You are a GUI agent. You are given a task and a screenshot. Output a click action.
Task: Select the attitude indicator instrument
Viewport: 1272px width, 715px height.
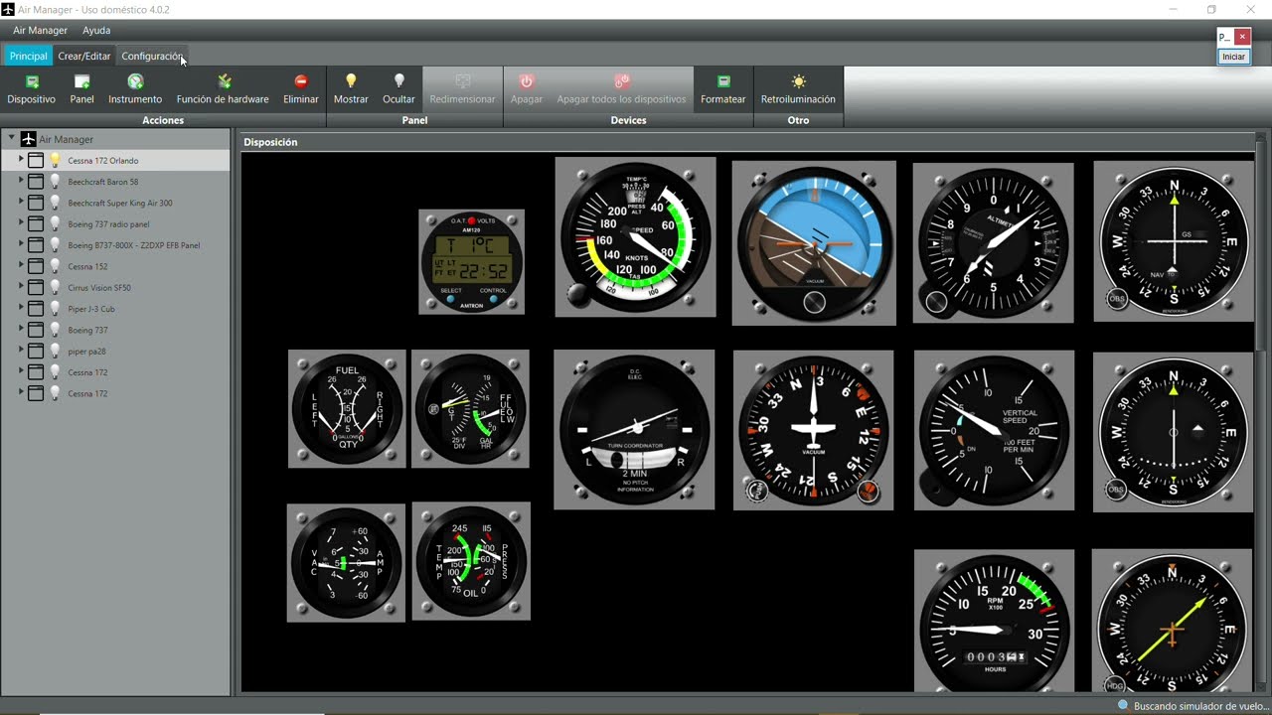[814, 243]
